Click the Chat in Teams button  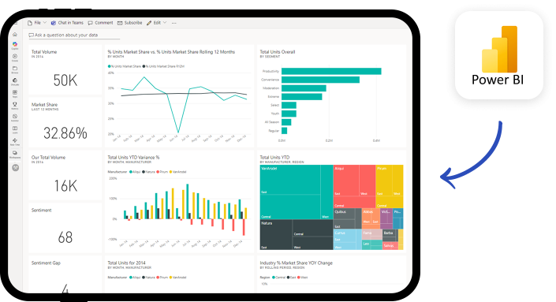pyautogui.click(x=67, y=23)
